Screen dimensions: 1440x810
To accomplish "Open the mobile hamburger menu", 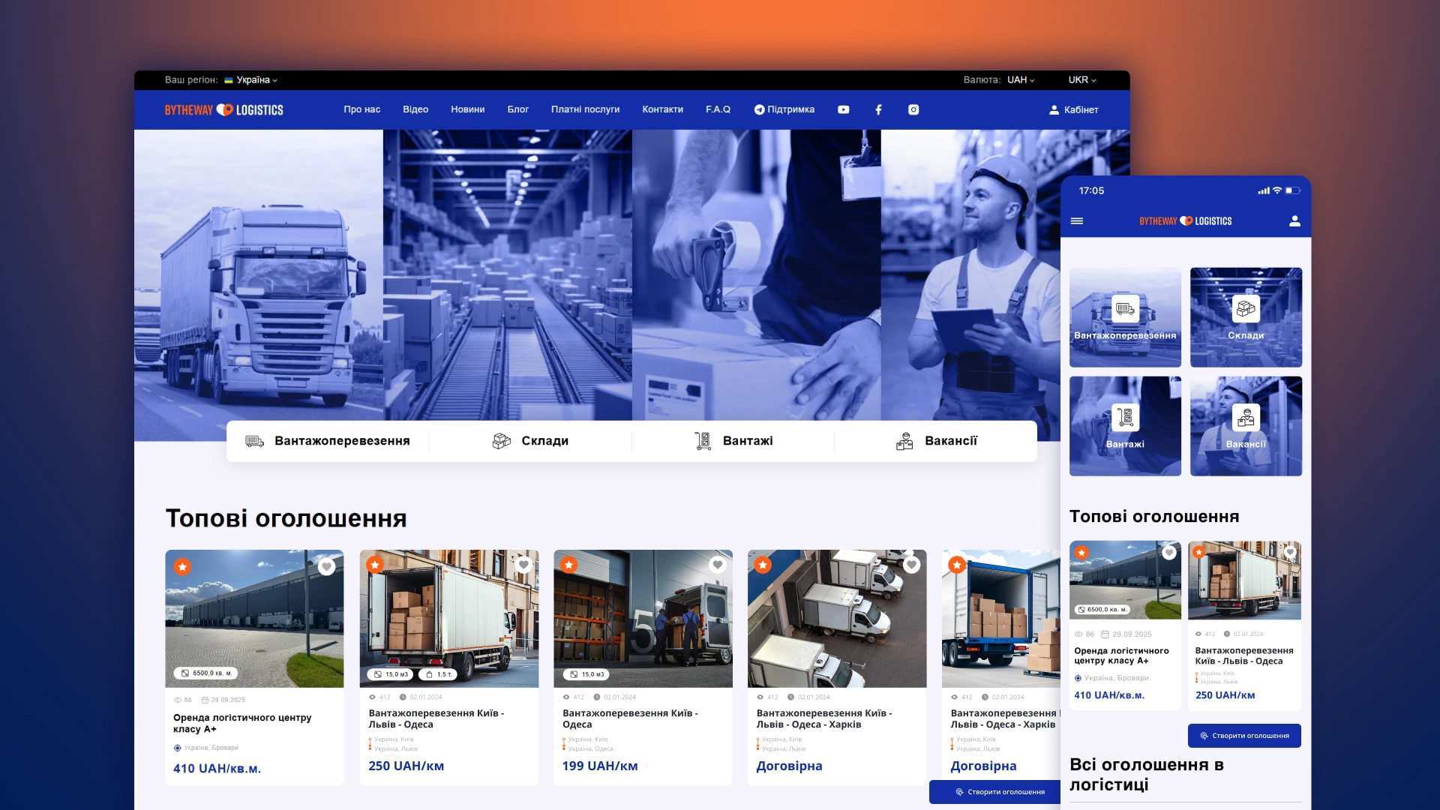I will pos(1077,221).
